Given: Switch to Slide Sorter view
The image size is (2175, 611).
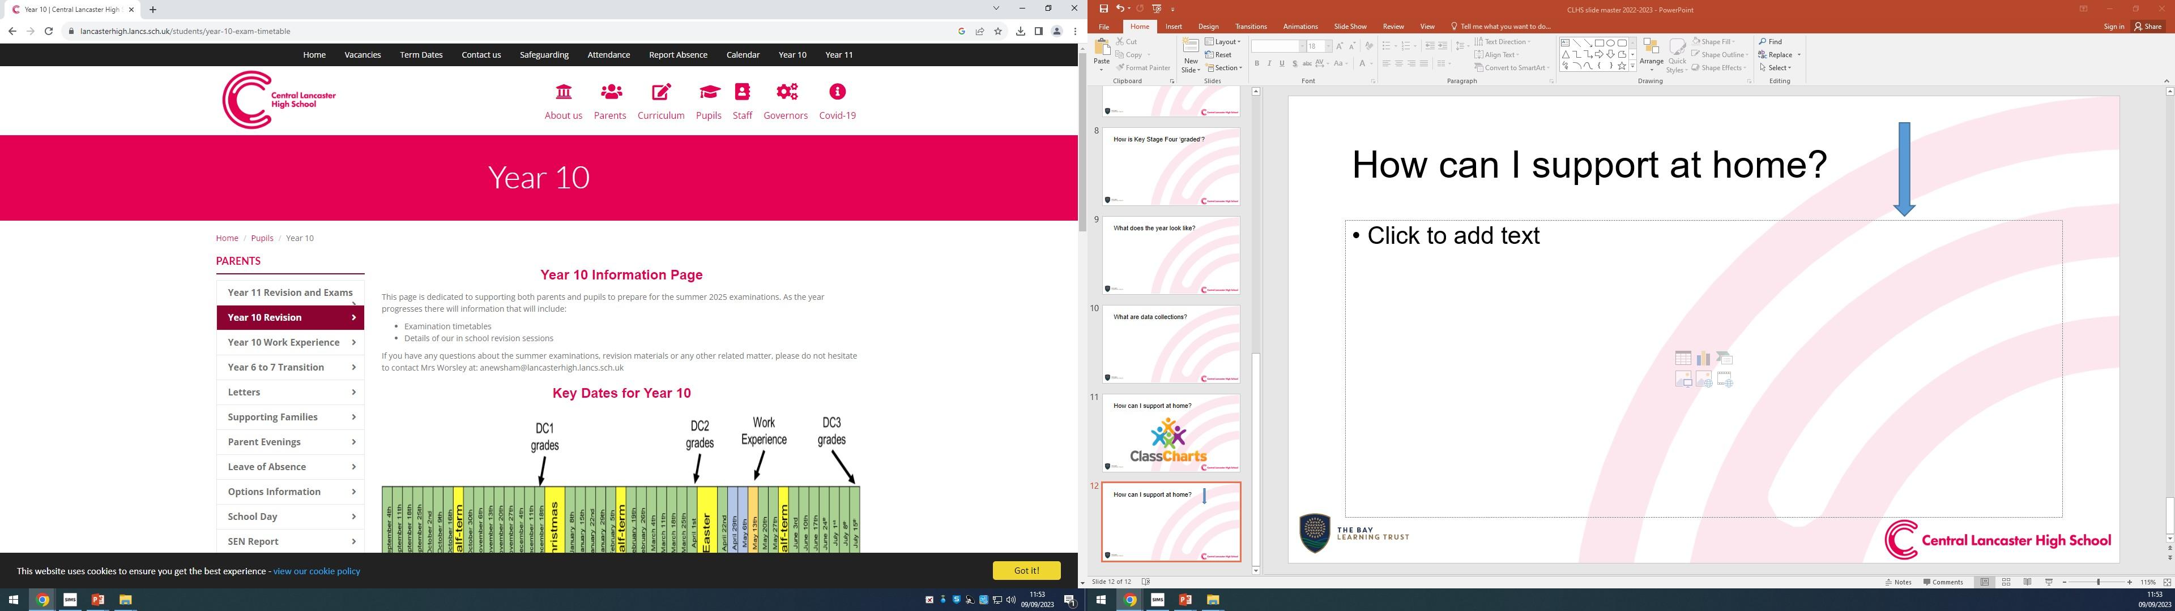Looking at the screenshot, I should pos(2006,582).
